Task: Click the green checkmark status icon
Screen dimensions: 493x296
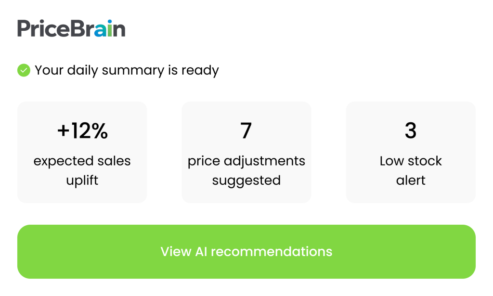Action: click(x=24, y=70)
